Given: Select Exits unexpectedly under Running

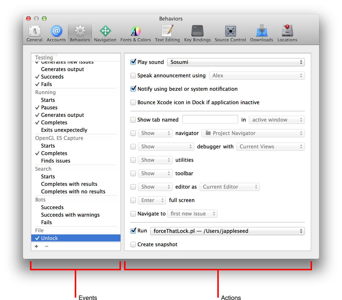Looking at the screenshot, I should click(x=64, y=130).
